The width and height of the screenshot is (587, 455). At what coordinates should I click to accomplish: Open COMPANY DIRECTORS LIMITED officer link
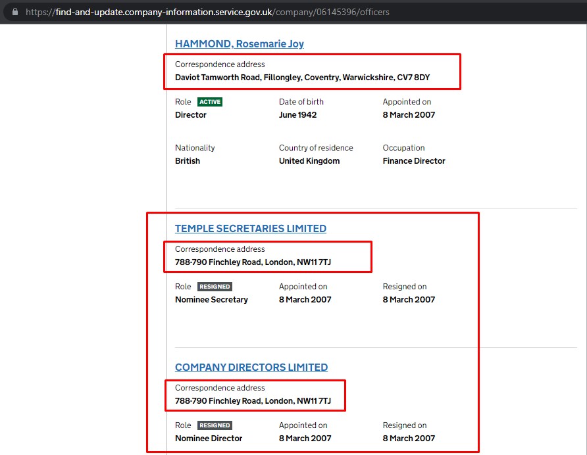251,367
